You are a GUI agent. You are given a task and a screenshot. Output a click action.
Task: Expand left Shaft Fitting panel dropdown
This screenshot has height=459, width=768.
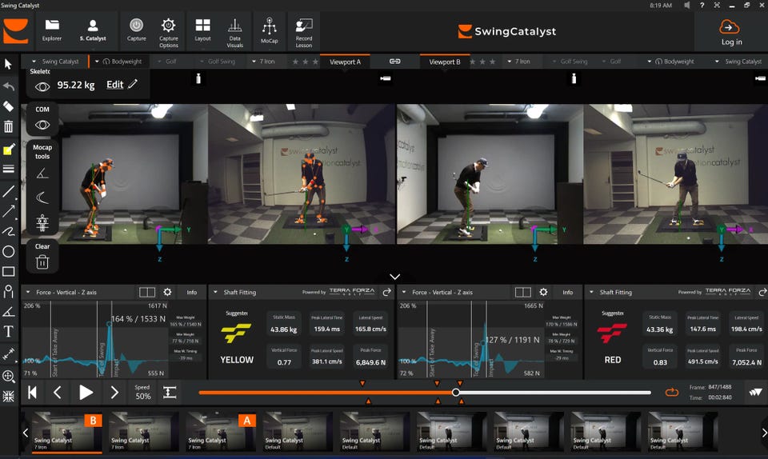coord(215,292)
